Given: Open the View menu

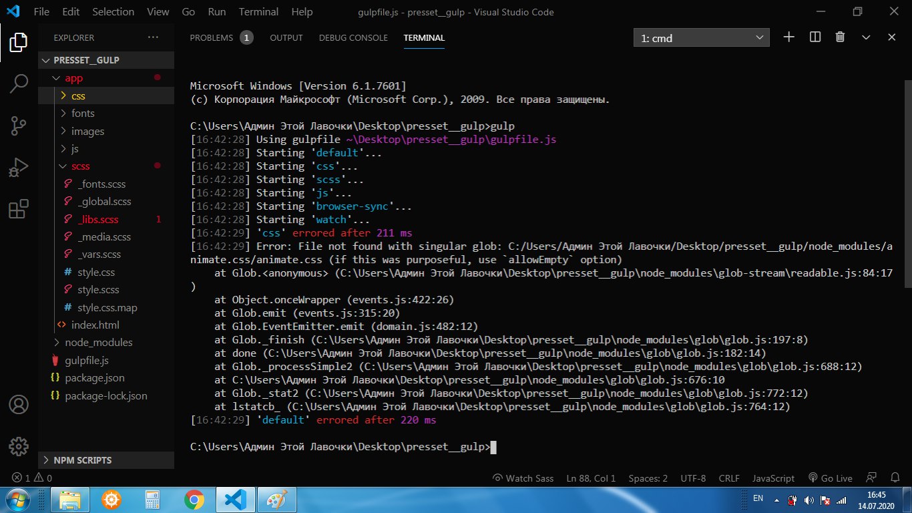Looking at the screenshot, I should click(x=158, y=12).
